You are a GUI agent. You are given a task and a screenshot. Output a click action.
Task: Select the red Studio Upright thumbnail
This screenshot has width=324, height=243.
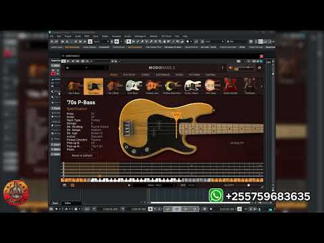(x=230, y=87)
